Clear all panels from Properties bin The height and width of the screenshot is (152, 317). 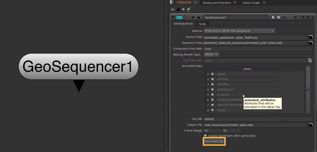(x=183, y=9)
